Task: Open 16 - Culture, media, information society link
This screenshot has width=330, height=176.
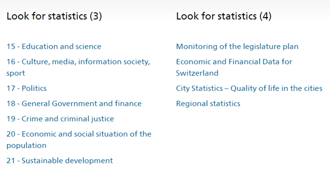Action: pos(78,67)
